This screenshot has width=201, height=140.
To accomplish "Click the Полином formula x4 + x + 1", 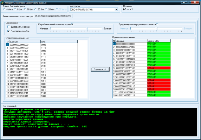I will click(x=128, y=9).
